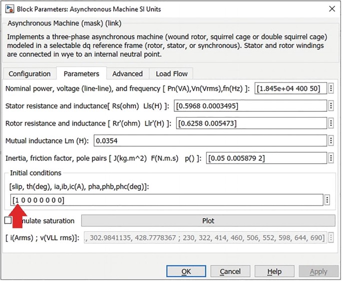Image resolution: width=342 pixels, height=281 pixels.
Task: Open options menu beside stator resistance field
Action: 331,105
